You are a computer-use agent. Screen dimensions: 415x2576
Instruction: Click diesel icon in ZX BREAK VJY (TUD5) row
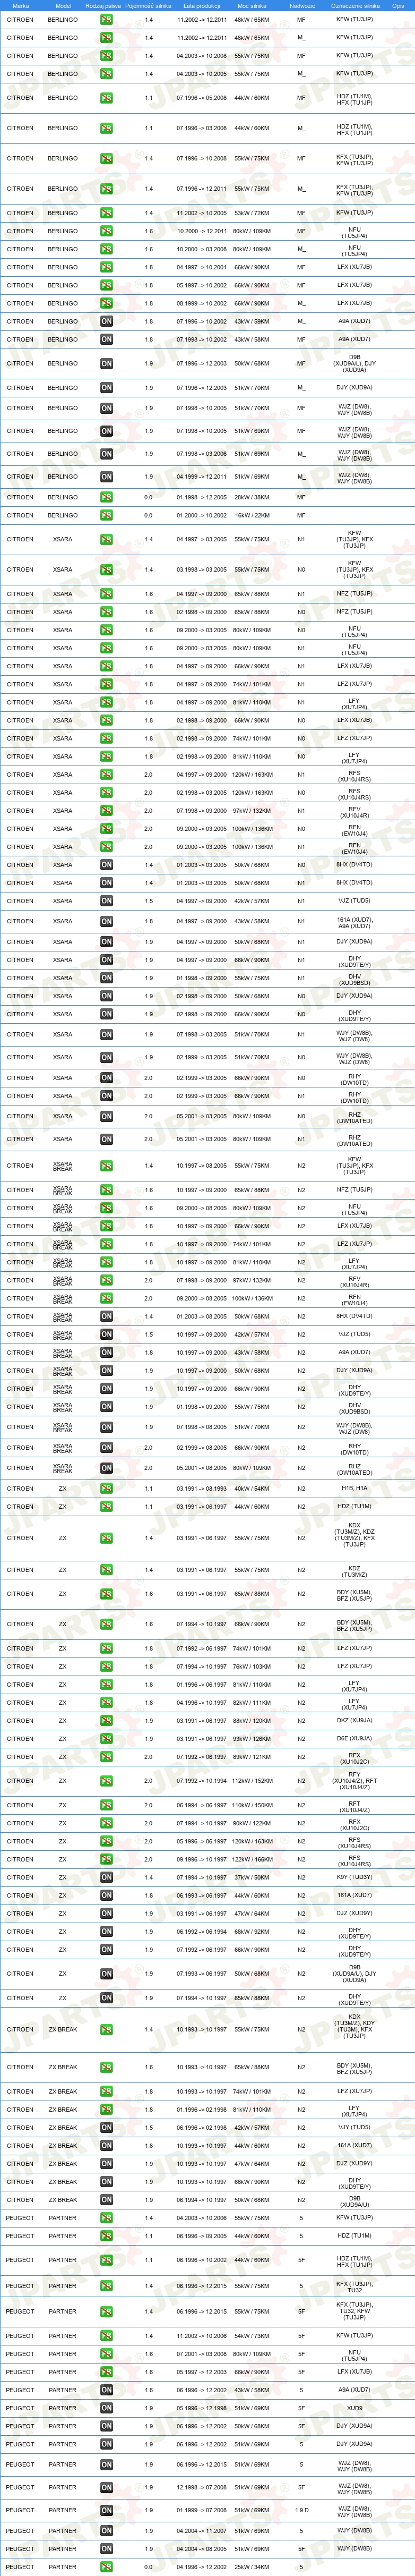click(106, 2128)
